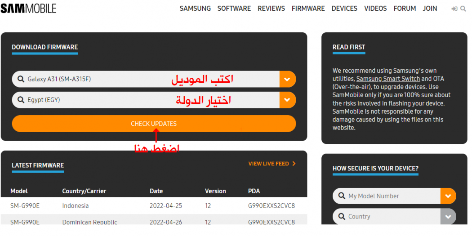Viewport: 472px width, 236px height.
Task: Click version 12 in Dominican Republic row
Action: coord(208,222)
